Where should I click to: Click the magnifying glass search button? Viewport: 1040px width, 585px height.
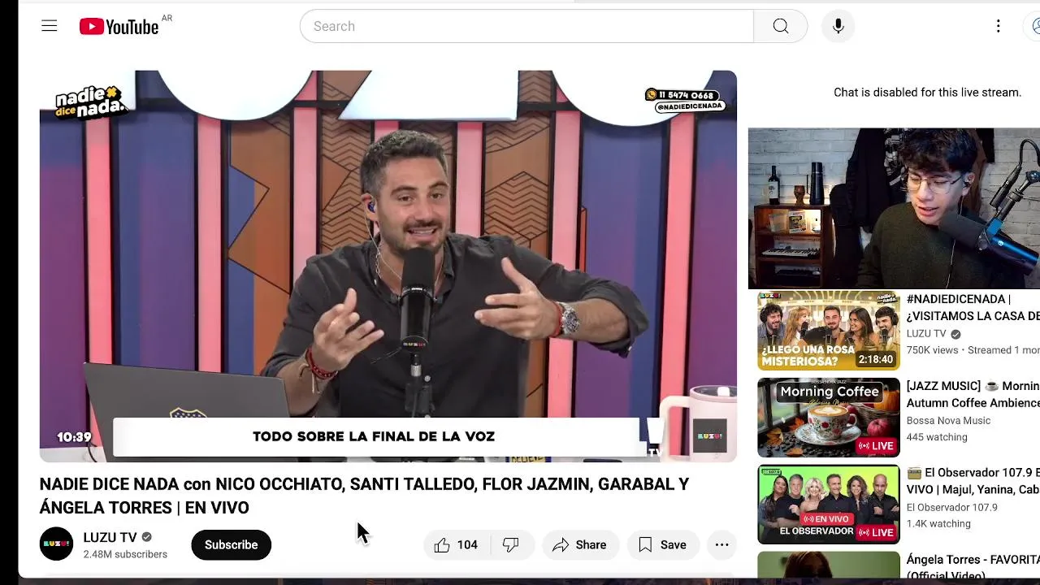[x=780, y=26]
